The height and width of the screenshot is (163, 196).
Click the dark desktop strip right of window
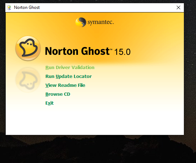[190, 68]
